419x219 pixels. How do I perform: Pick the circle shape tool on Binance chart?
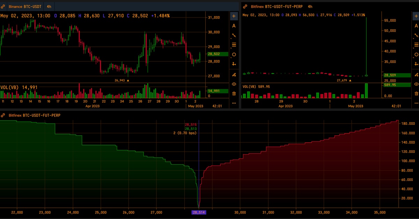(234, 54)
